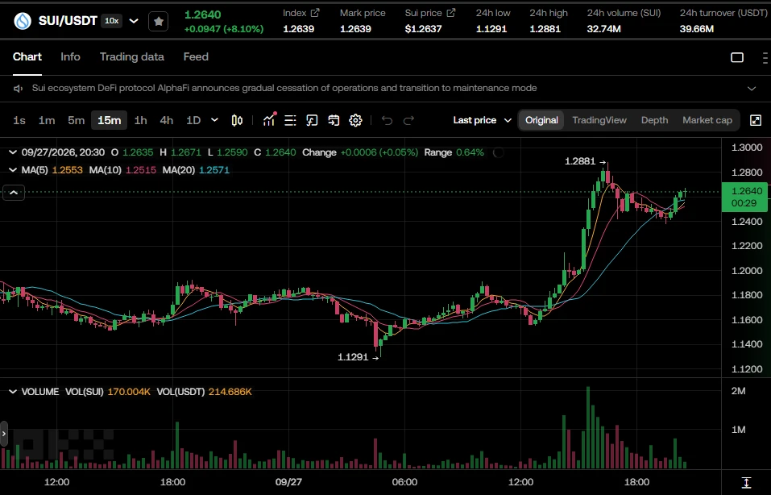Click the 1.2881 high marker label

580,161
